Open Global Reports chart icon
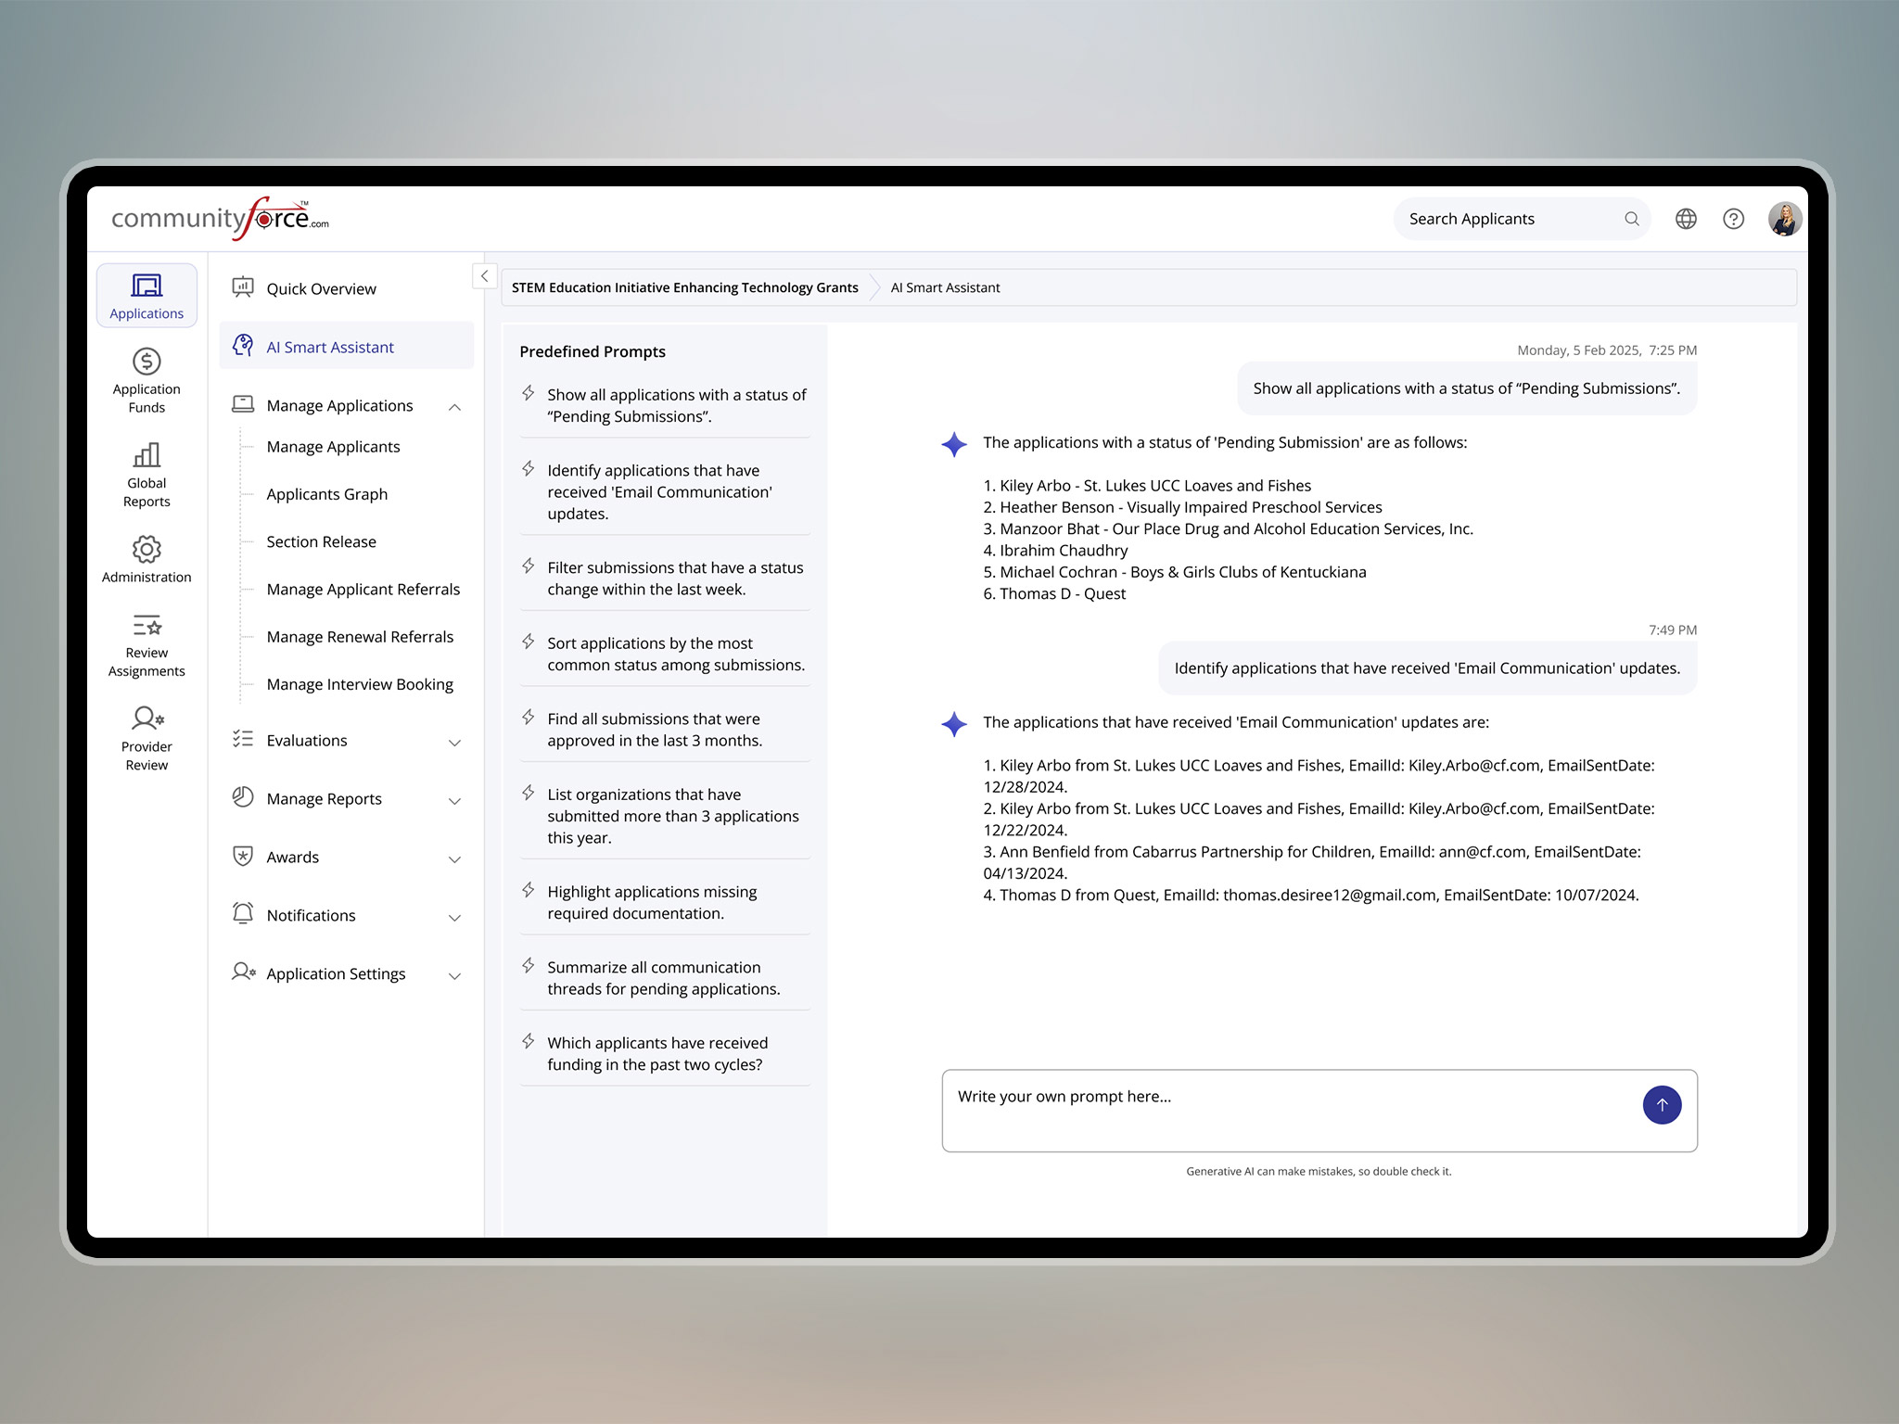The image size is (1899, 1424). [147, 455]
